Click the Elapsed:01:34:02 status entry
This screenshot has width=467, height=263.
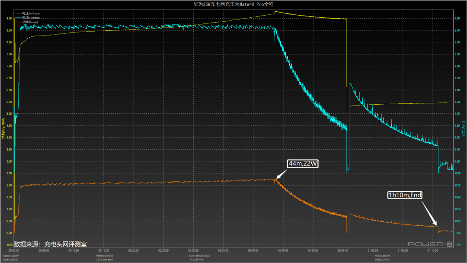click(x=199, y=256)
